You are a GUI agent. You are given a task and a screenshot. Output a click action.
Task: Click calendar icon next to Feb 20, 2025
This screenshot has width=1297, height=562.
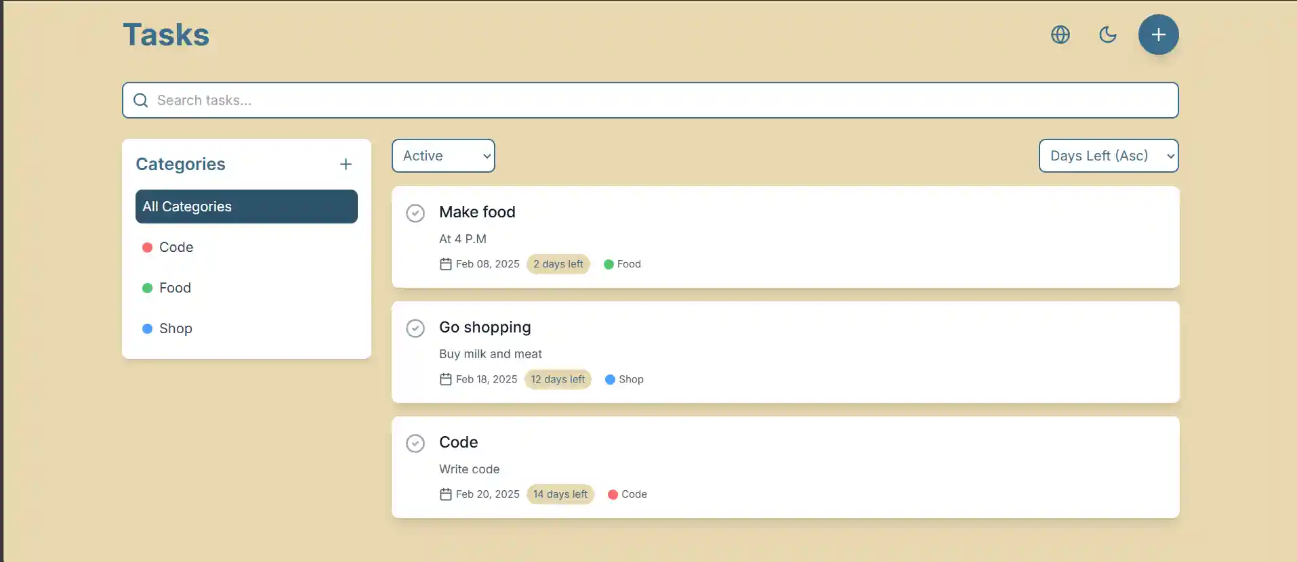coord(446,494)
